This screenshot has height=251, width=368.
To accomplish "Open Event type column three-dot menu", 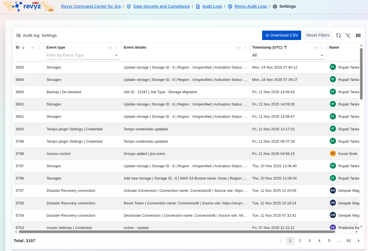I will point(116,48).
